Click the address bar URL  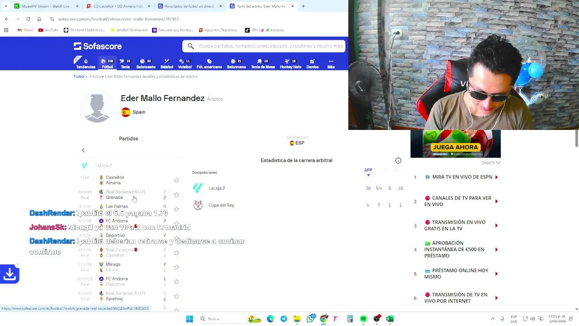click(118, 19)
